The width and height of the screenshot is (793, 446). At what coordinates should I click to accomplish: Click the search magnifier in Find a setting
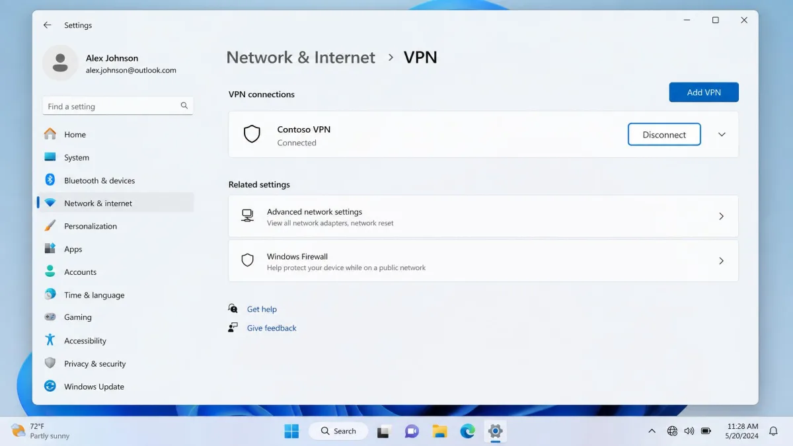[x=184, y=106]
